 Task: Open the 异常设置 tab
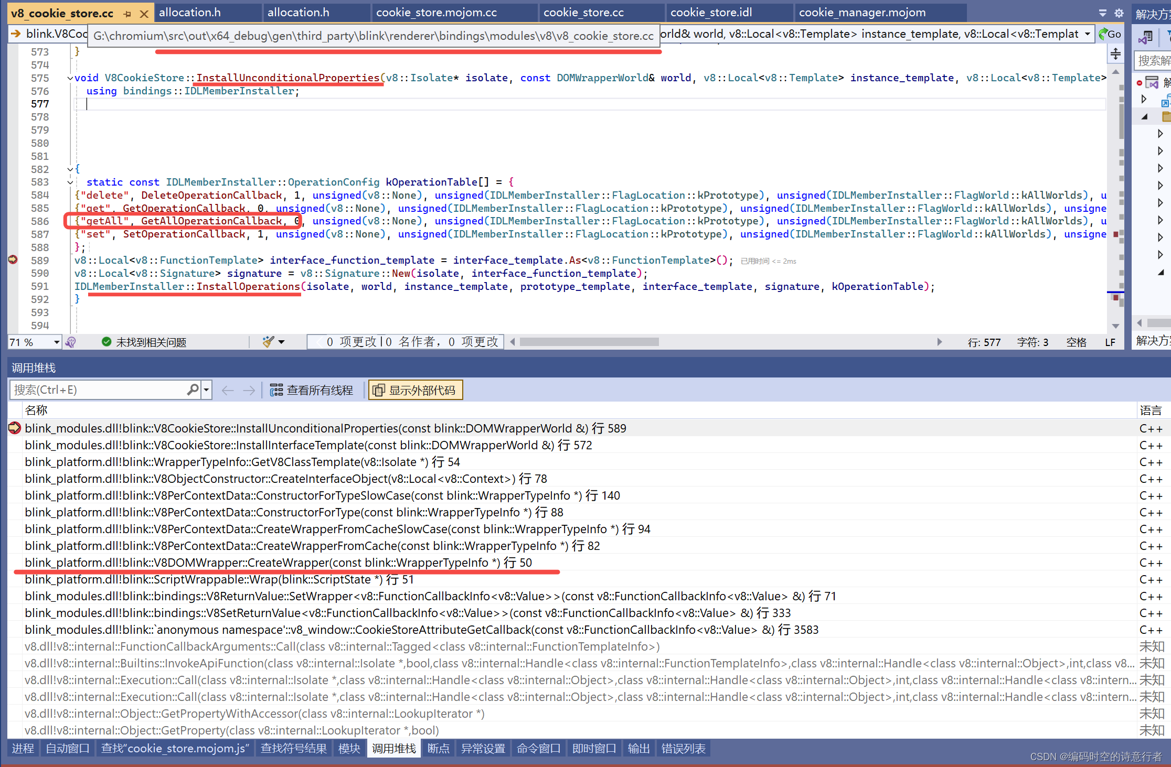(483, 749)
